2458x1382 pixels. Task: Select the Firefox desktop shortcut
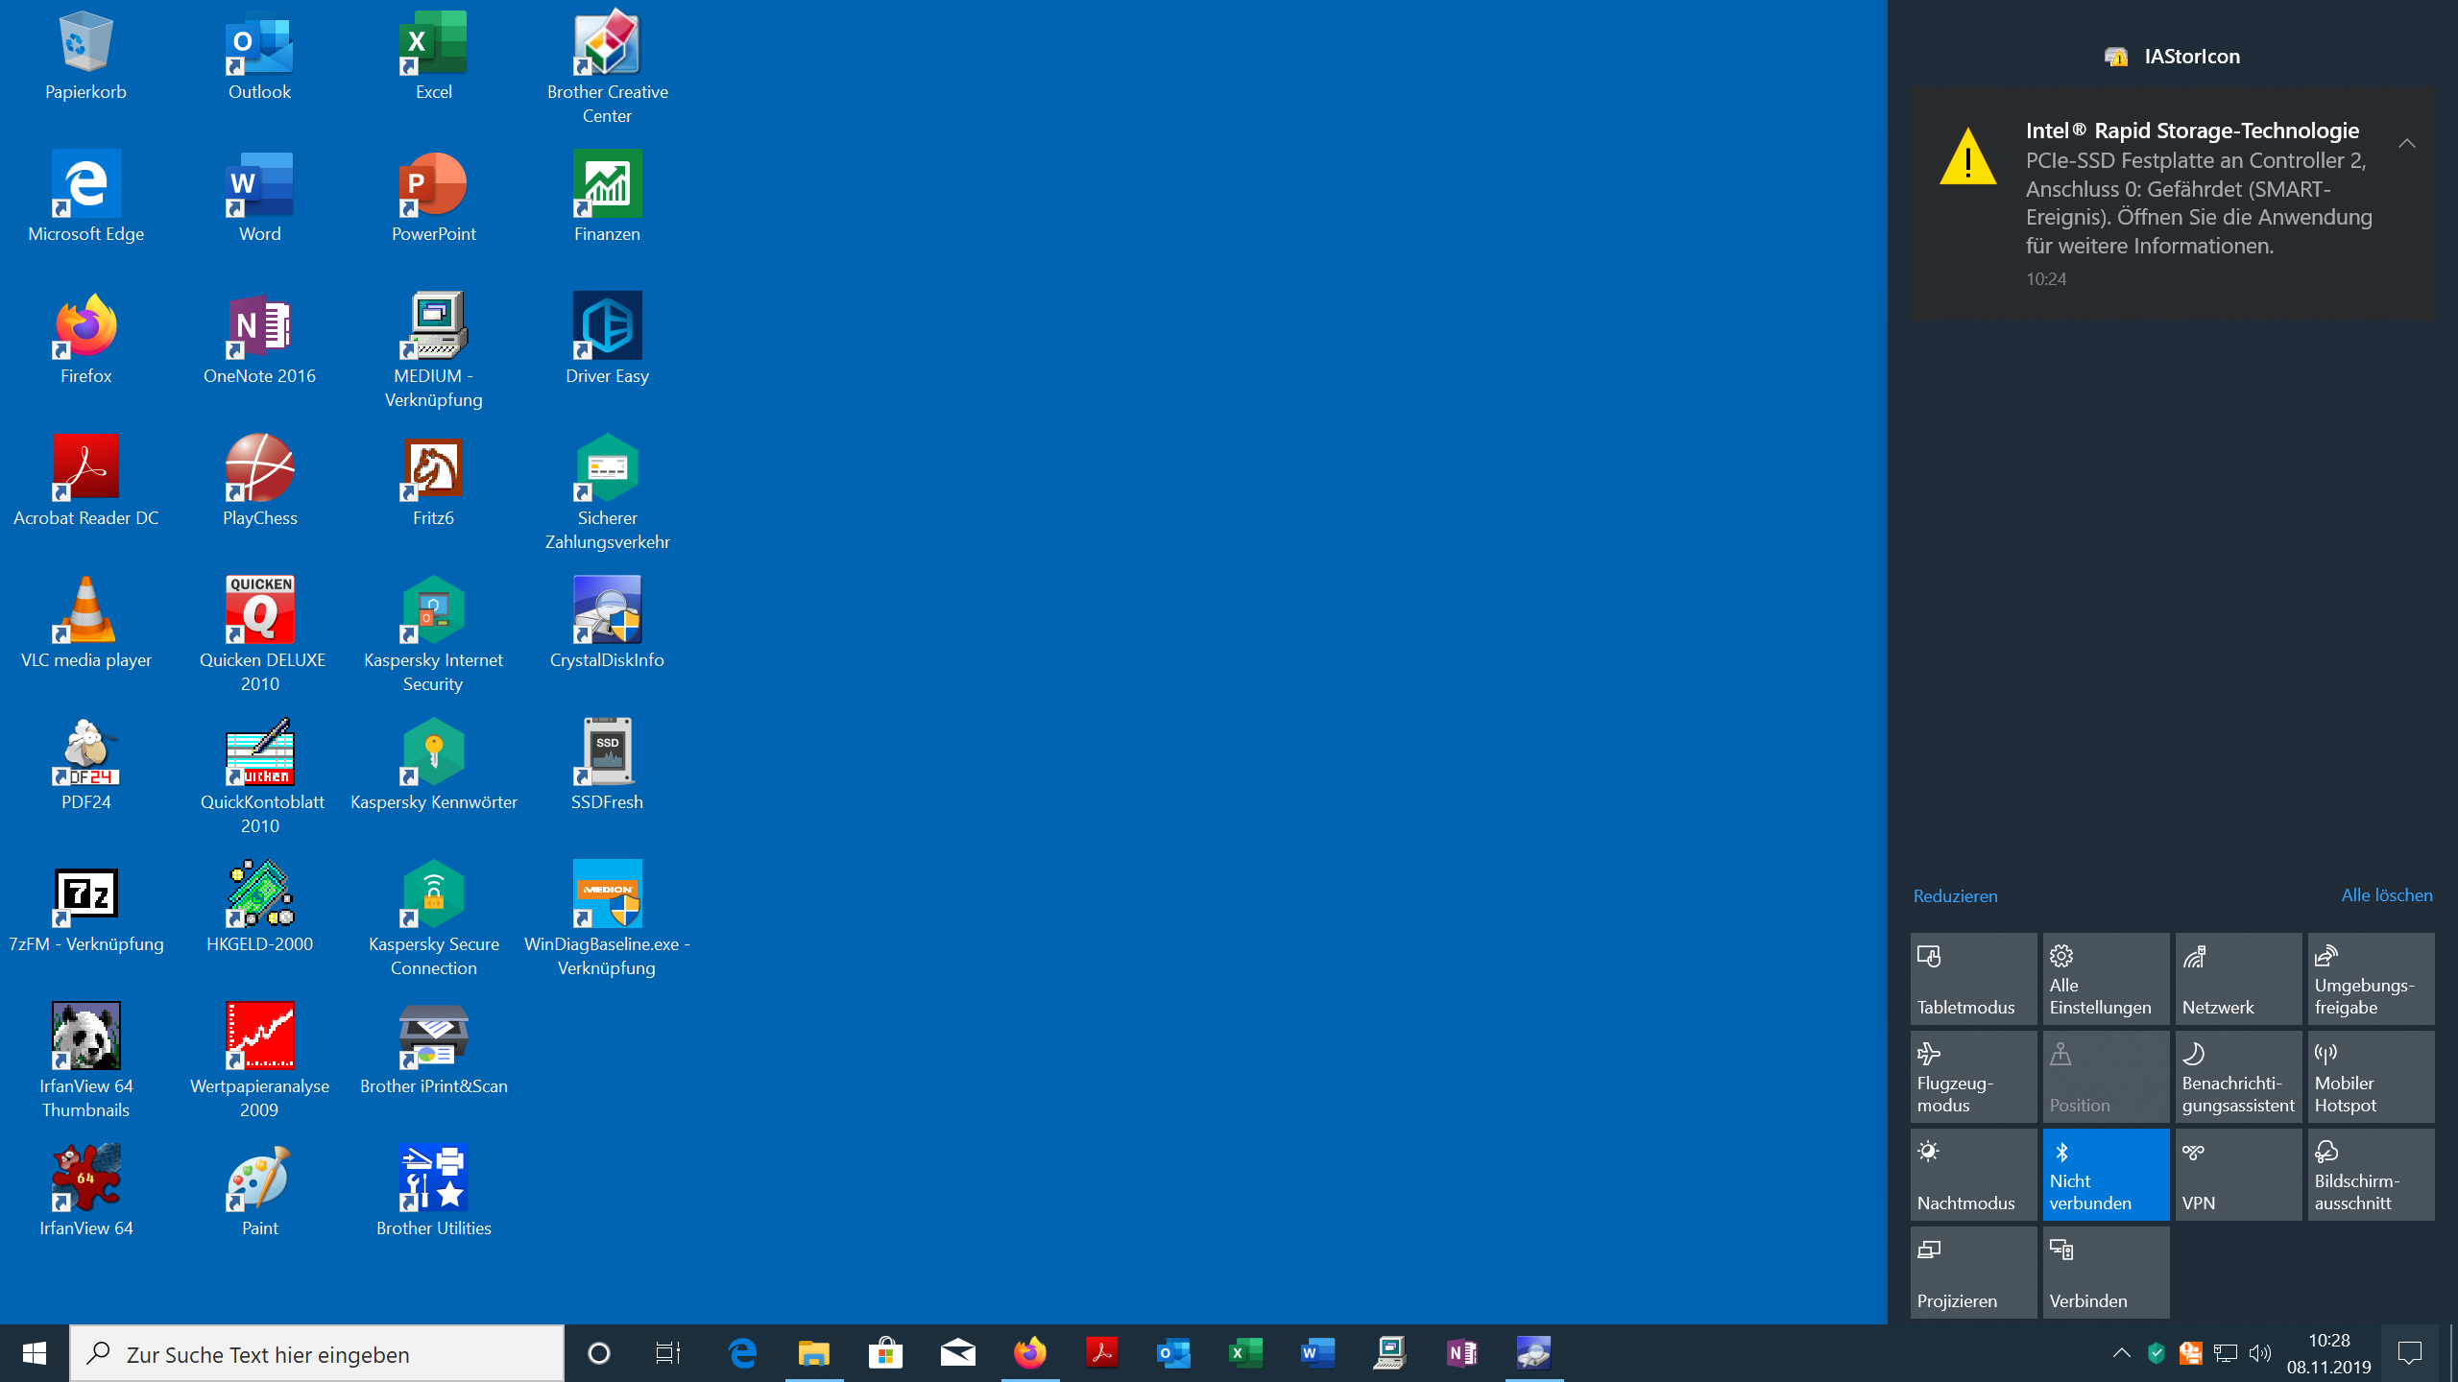point(85,339)
